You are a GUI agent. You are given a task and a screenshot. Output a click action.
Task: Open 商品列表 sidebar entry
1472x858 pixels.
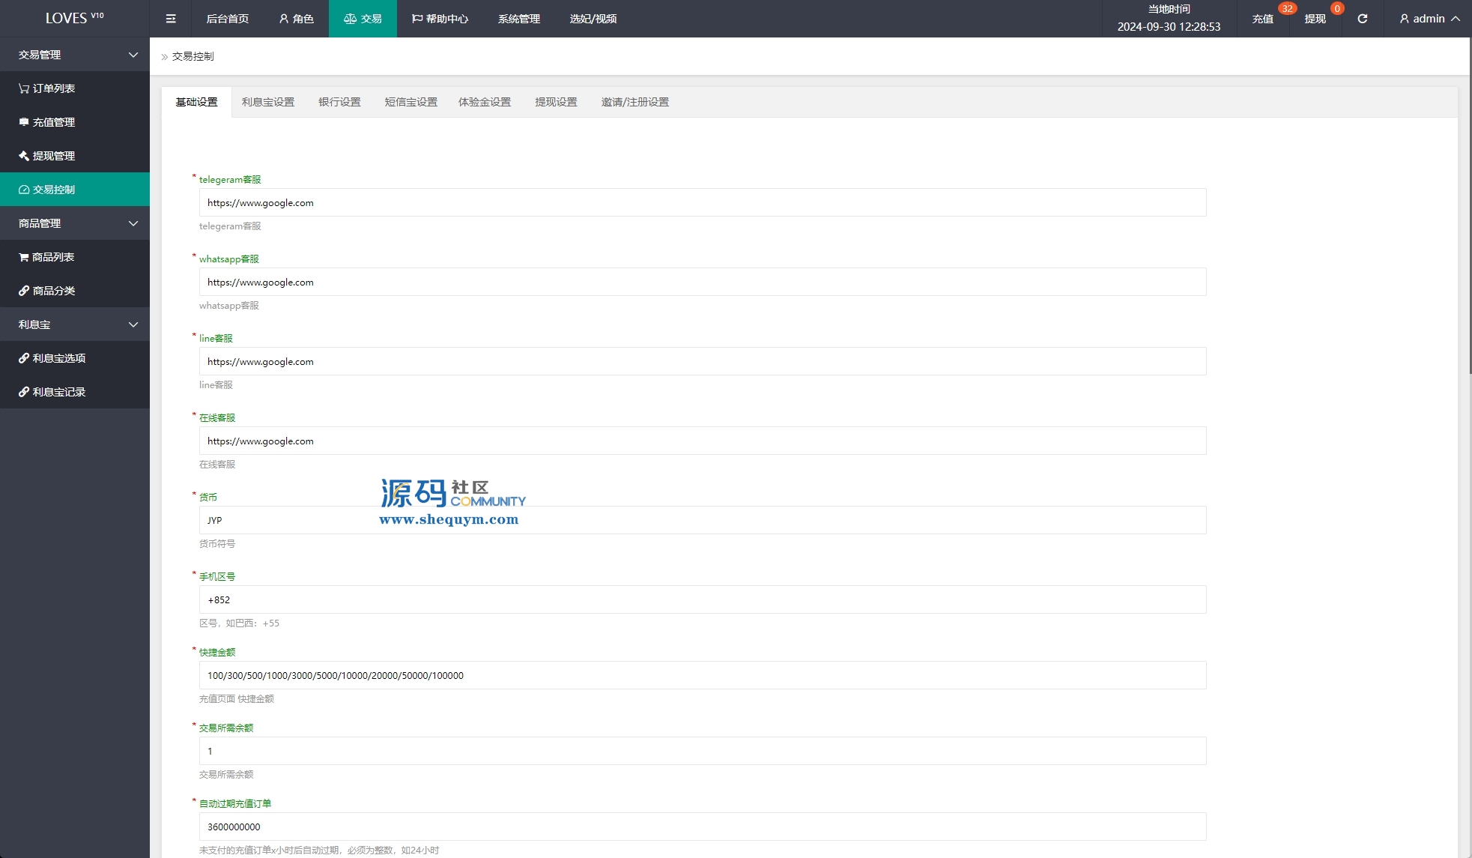[52, 257]
